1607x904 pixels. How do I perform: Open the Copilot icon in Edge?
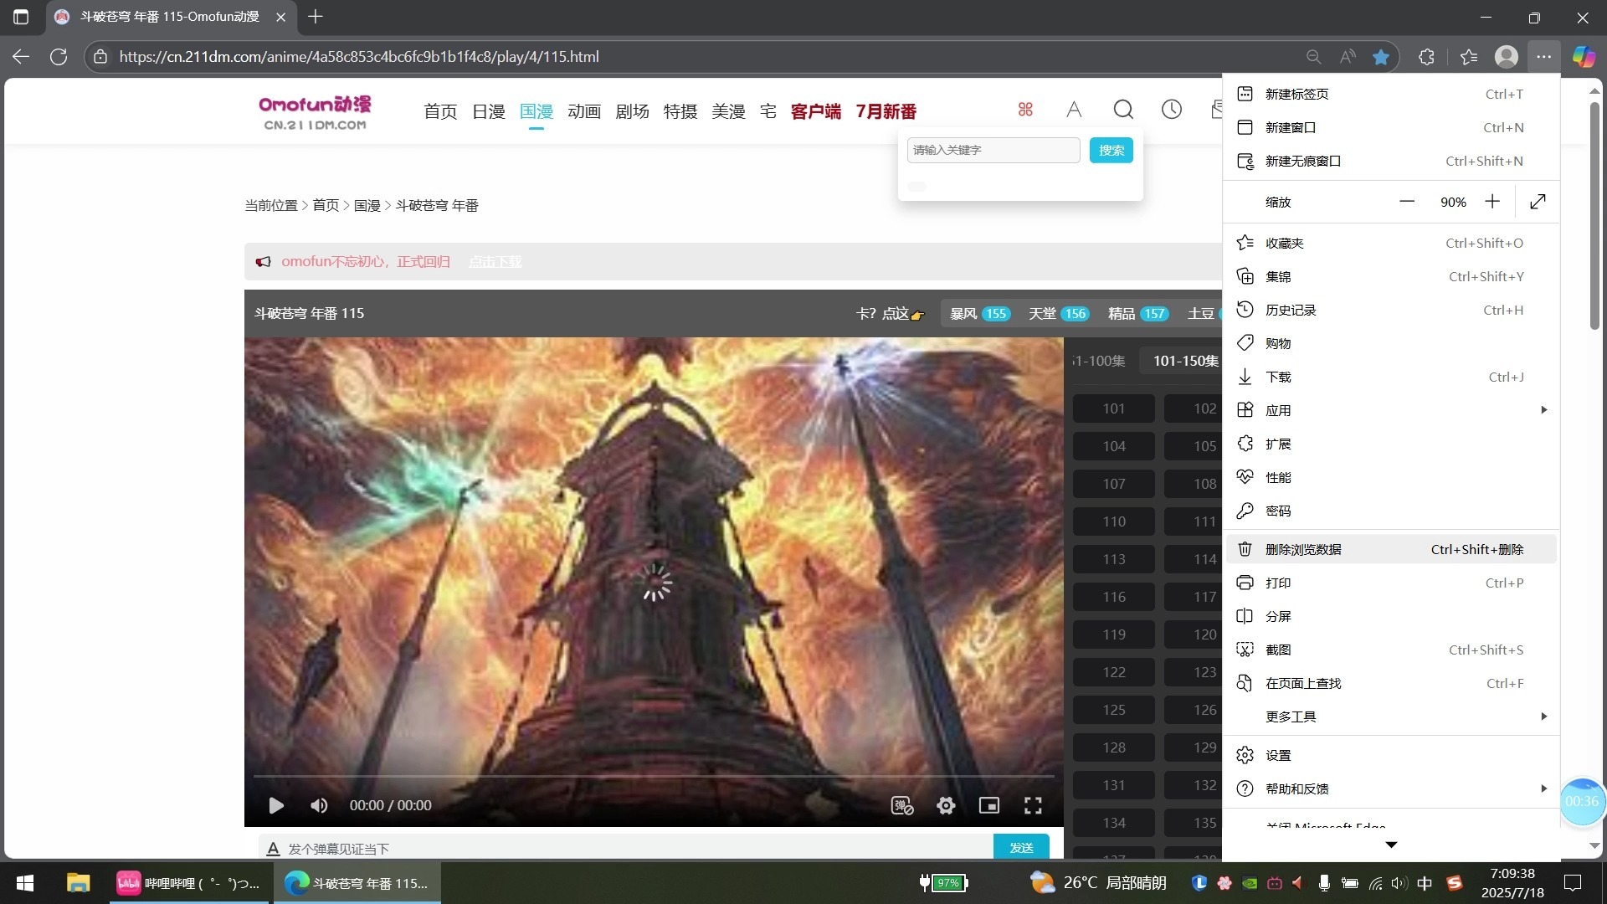click(1584, 56)
